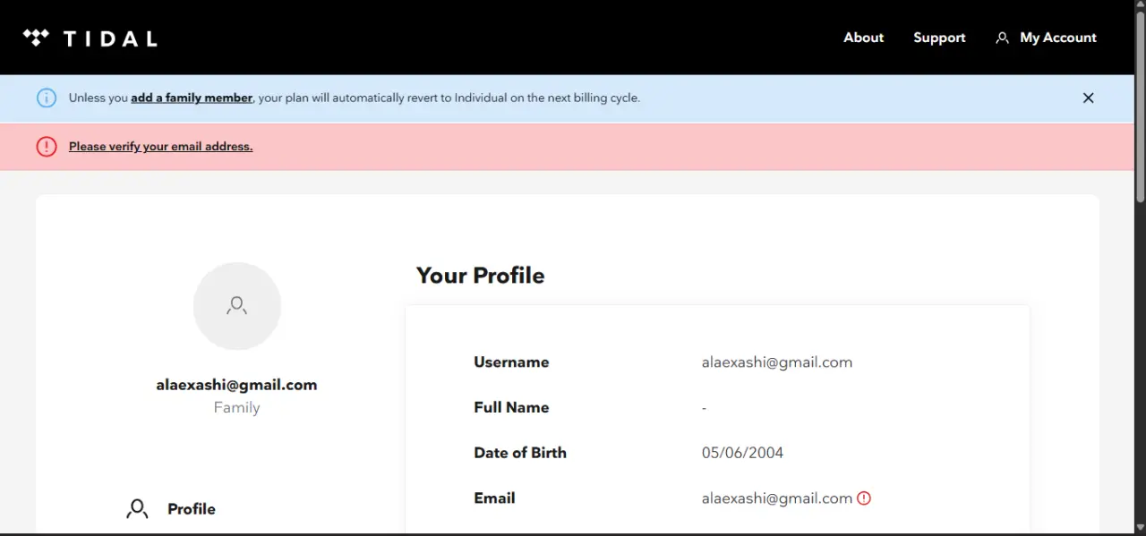Click the Username value alaexashi@gmail.com
Image resolution: width=1146 pixels, height=536 pixels.
pyautogui.click(x=777, y=362)
